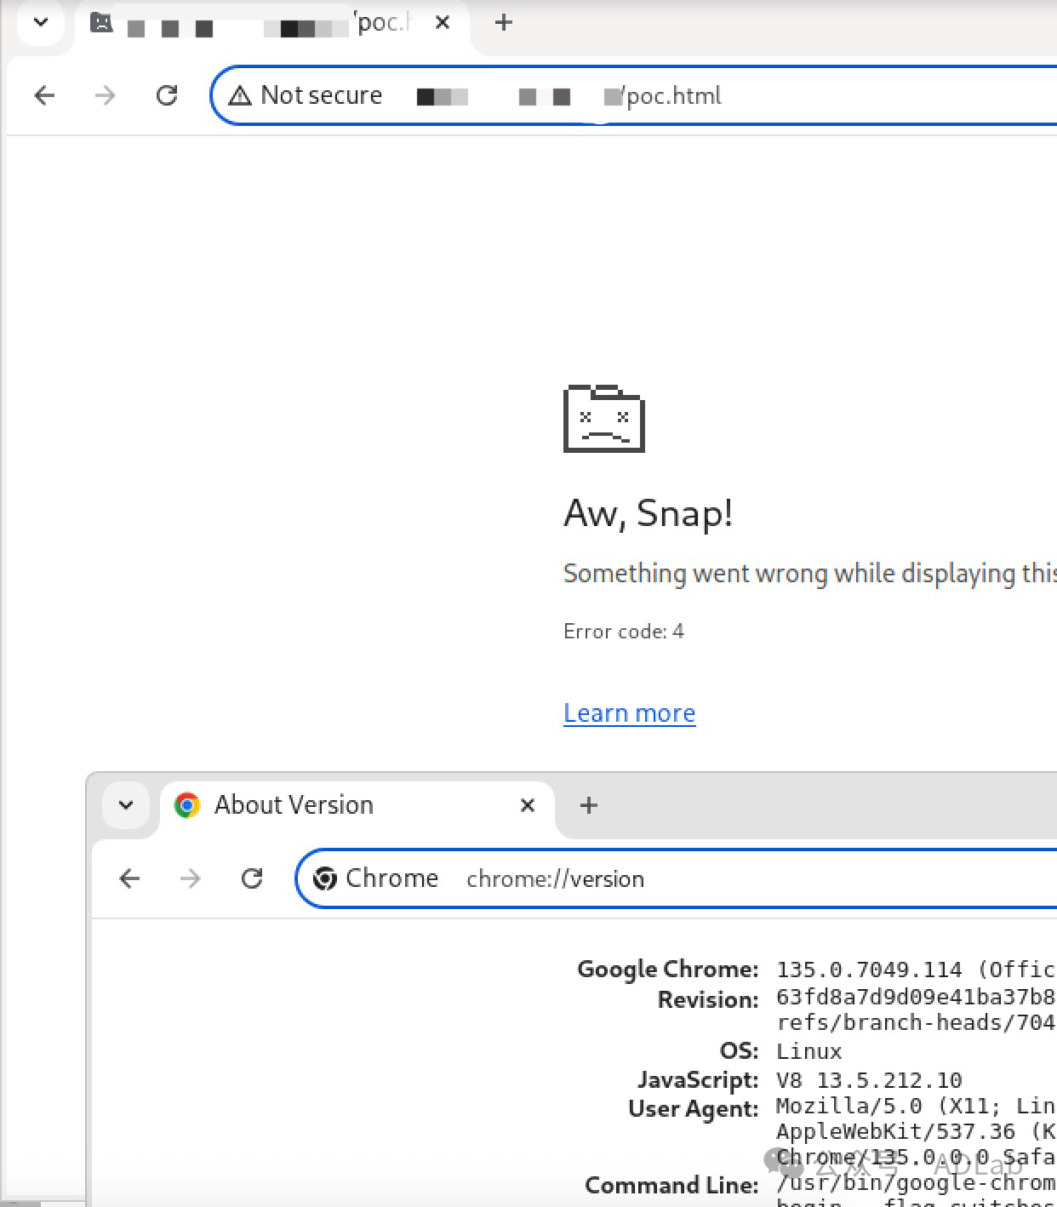Open a new tab next to the poc.html tab
The width and height of the screenshot is (1057, 1207).
click(x=504, y=22)
